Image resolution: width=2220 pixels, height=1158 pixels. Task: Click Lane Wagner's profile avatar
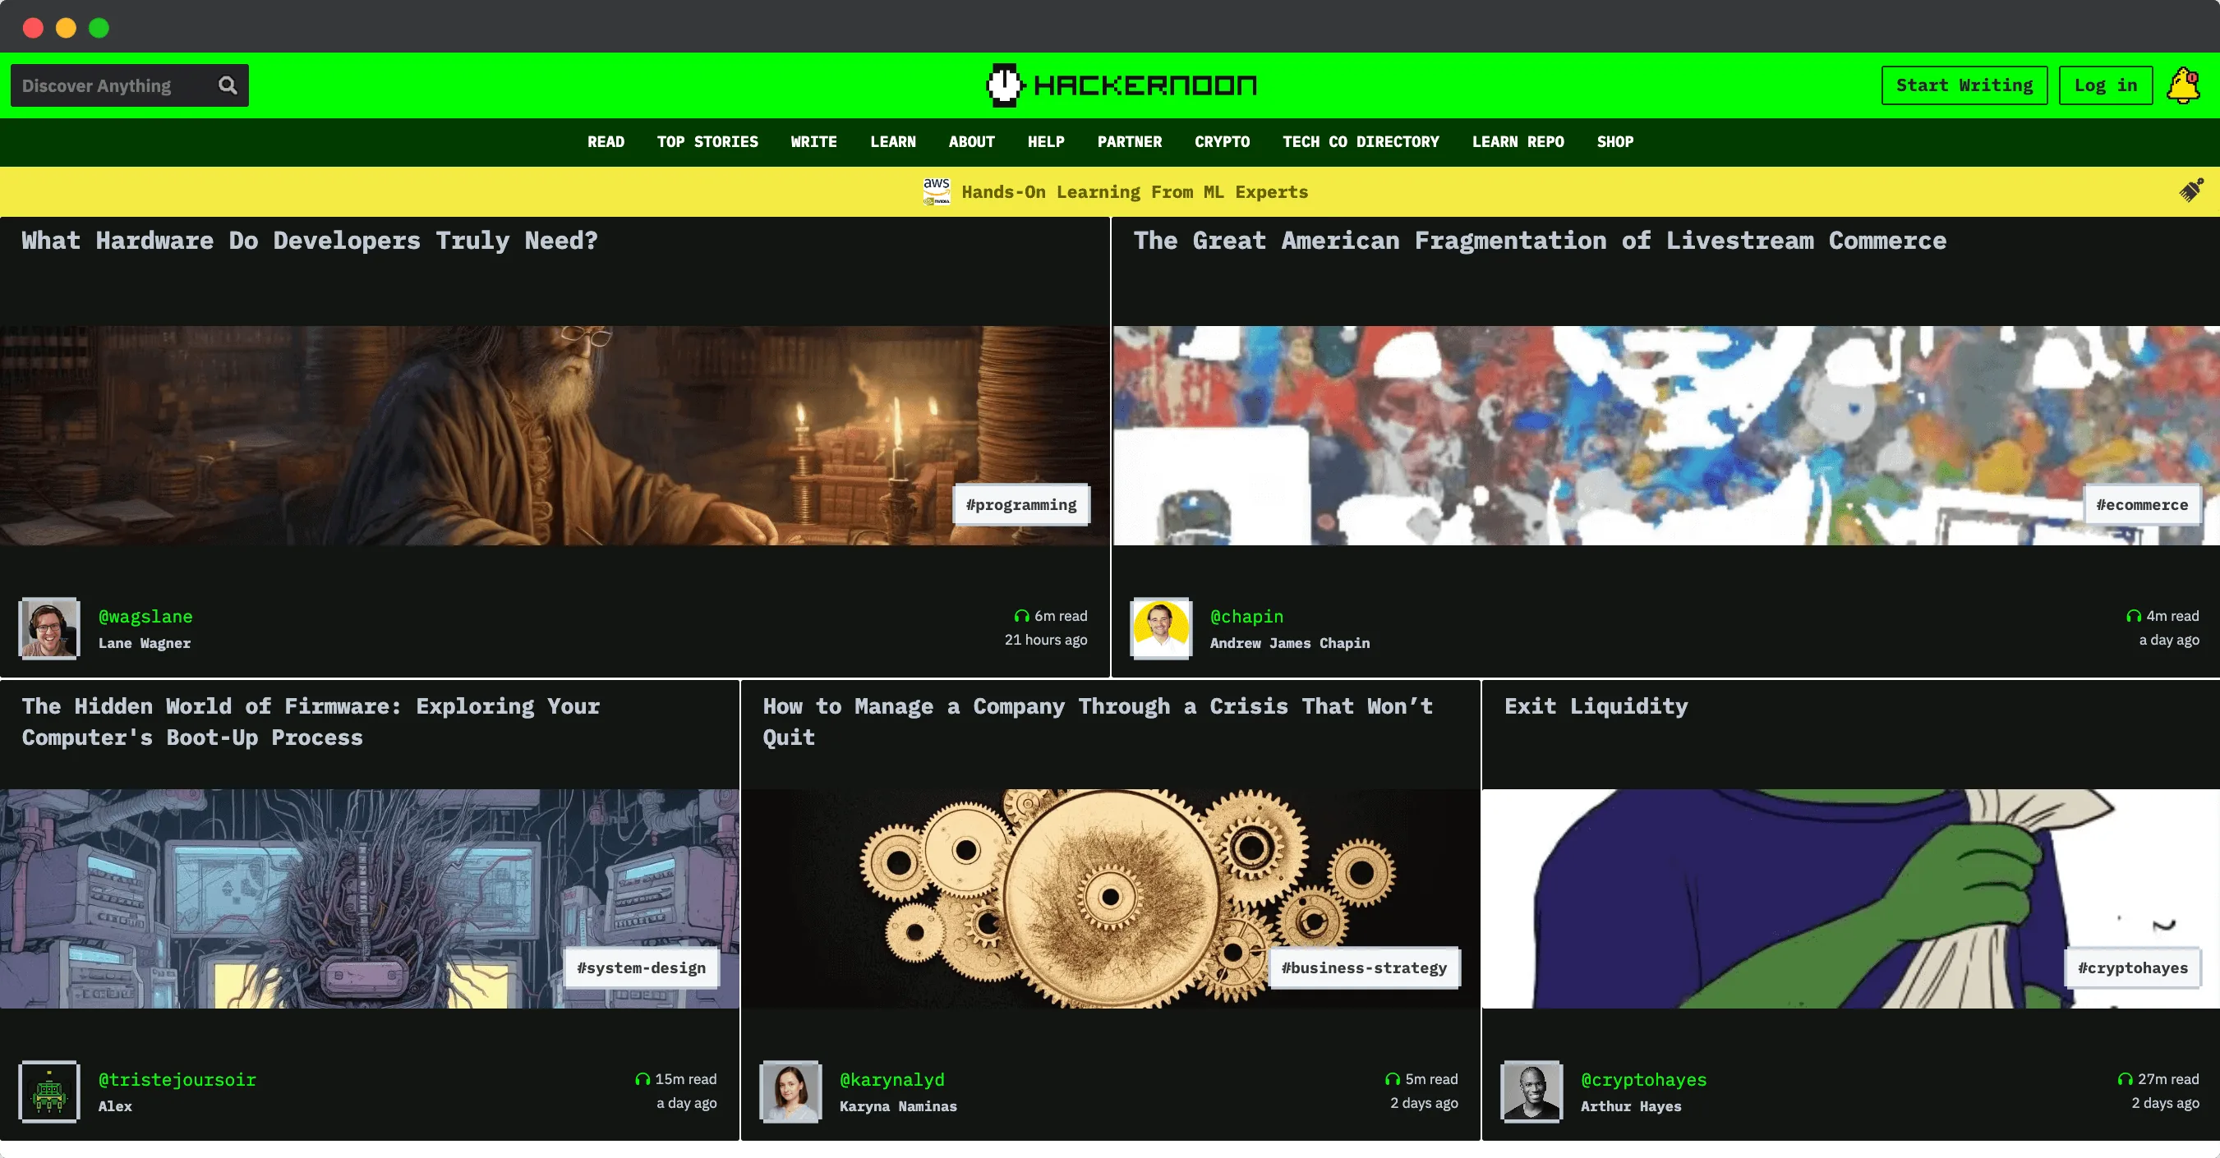(x=49, y=629)
